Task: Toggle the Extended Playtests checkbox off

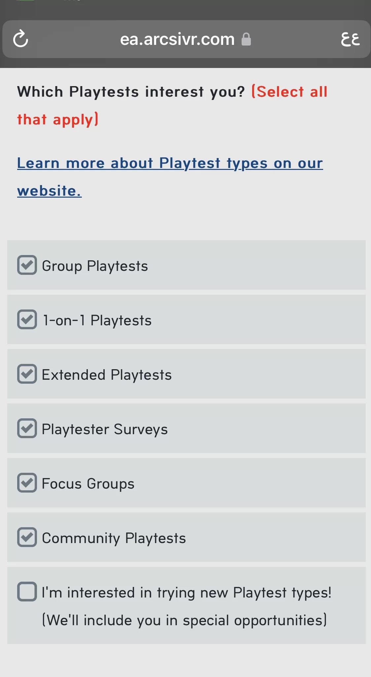Action: coord(27,374)
